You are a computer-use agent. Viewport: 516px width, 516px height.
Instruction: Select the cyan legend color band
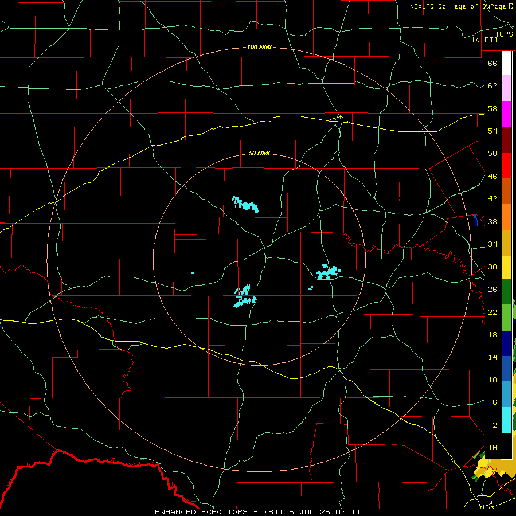(x=506, y=420)
